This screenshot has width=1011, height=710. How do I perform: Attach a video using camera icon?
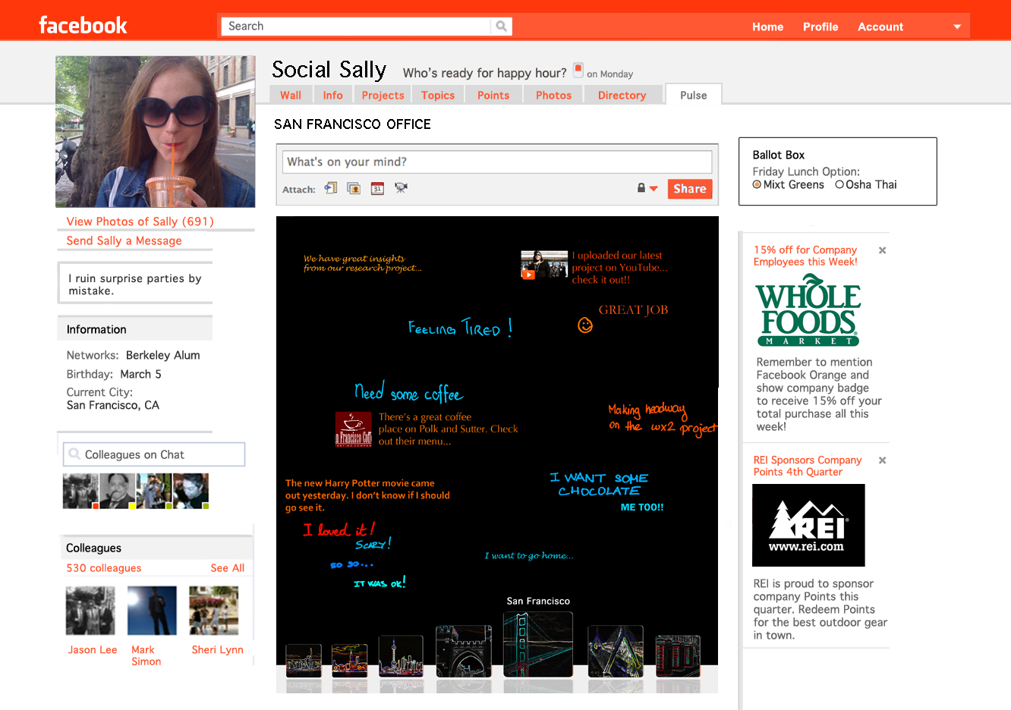tap(401, 188)
